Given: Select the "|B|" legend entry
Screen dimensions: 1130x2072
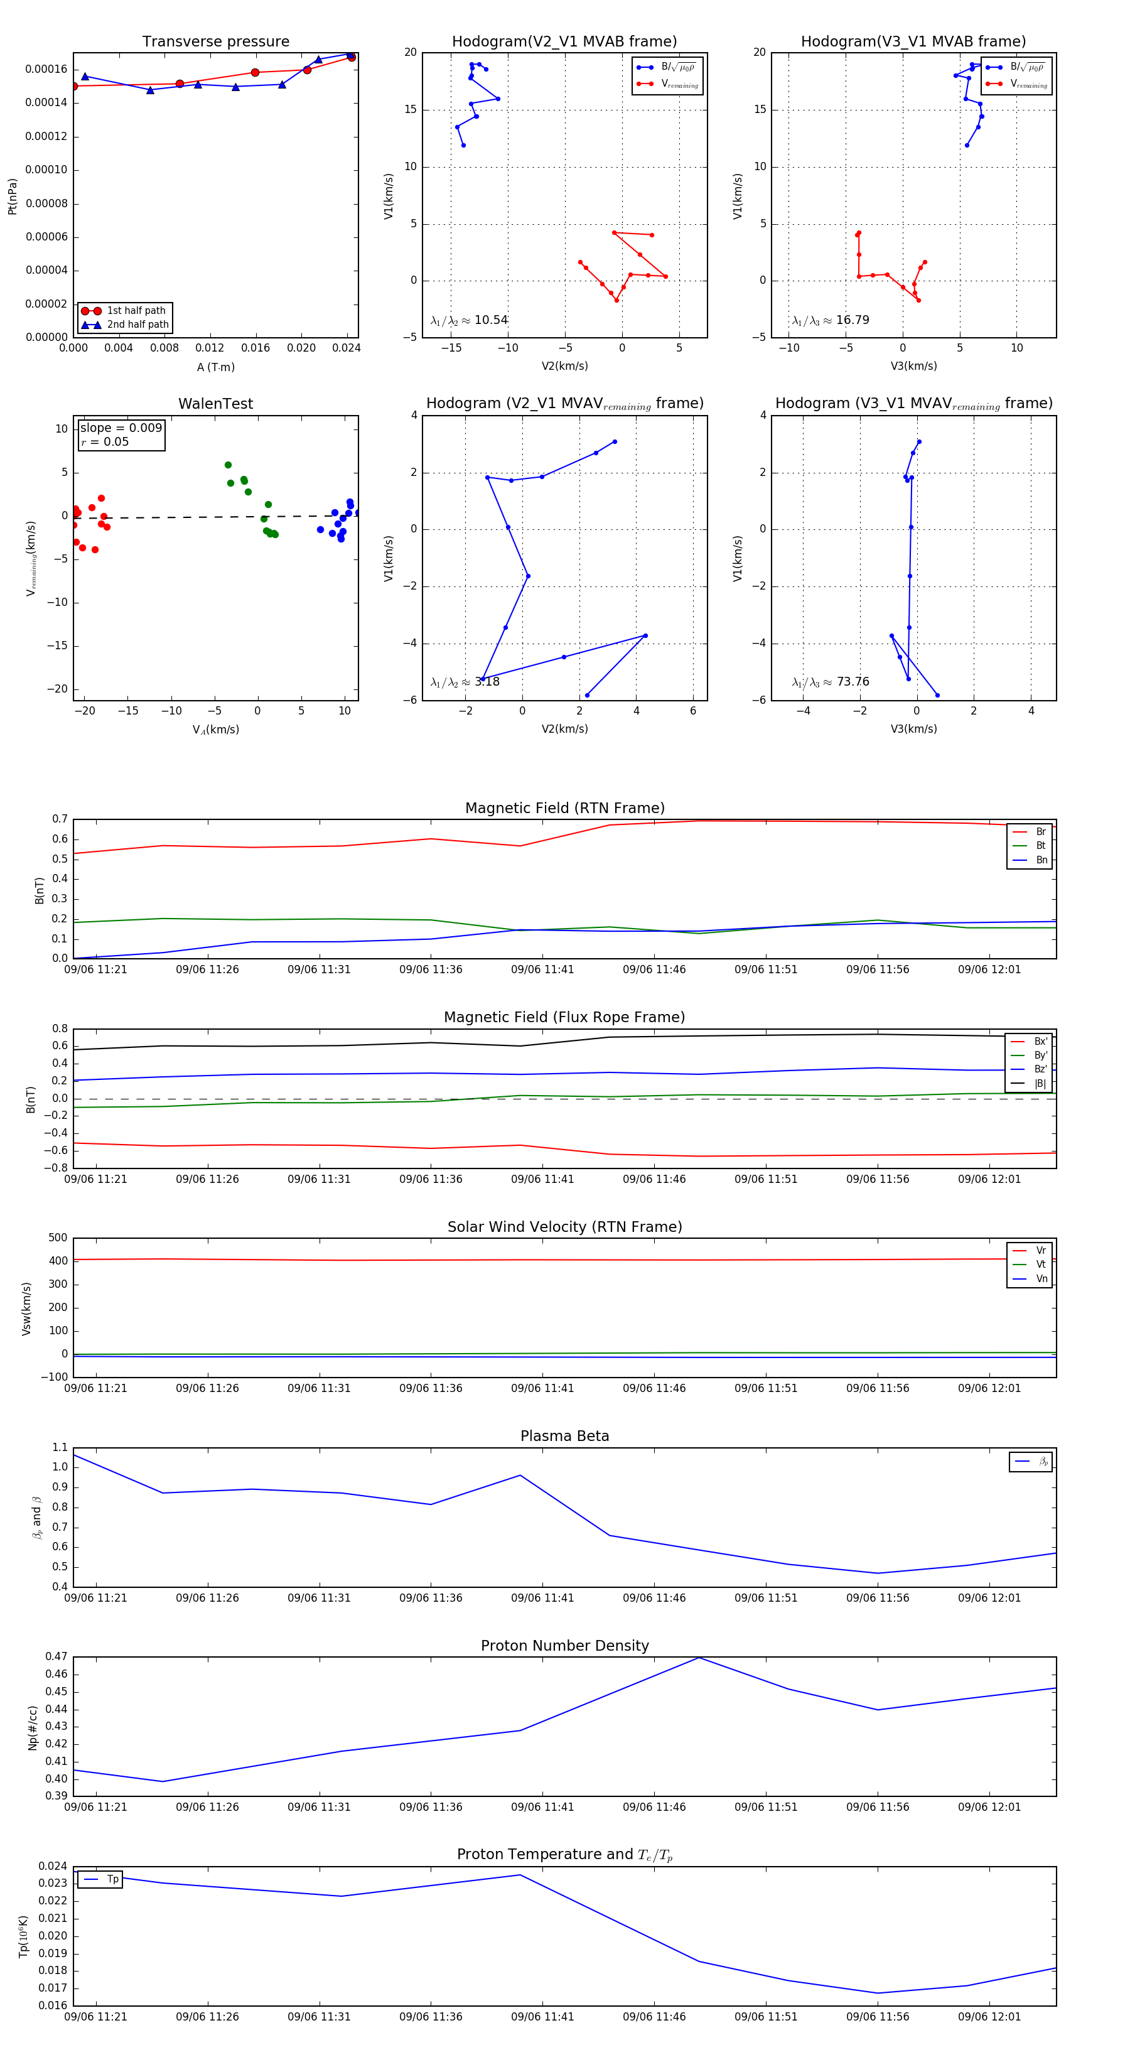Looking at the screenshot, I should [1029, 1084].
